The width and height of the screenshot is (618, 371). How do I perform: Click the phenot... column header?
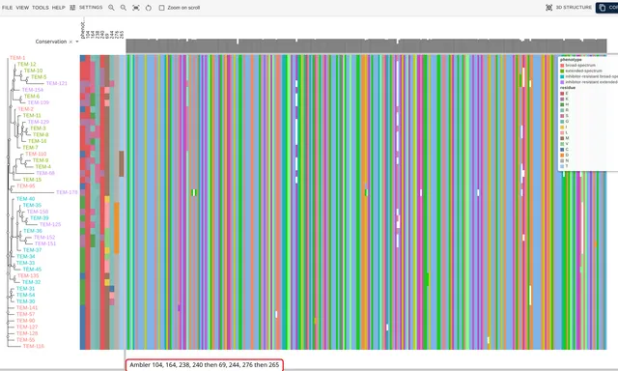82,30
